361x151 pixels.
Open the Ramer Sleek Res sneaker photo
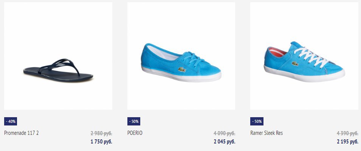[x=304, y=56]
